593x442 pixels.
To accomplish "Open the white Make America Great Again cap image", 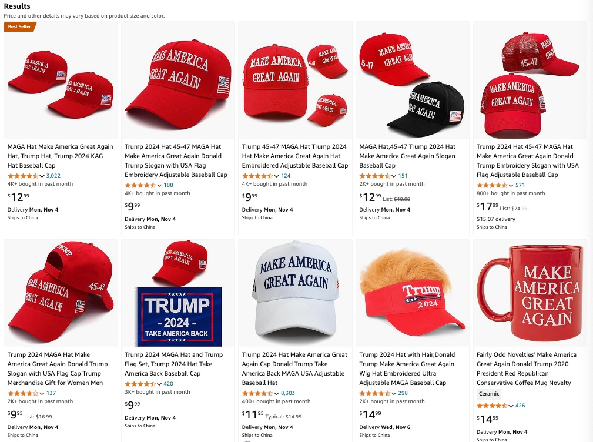I will pyautogui.click(x=295, y=293).
